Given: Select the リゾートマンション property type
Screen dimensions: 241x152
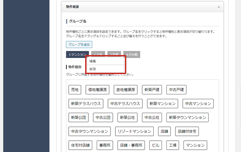Looking at the screenshot, I should point(134,131).
